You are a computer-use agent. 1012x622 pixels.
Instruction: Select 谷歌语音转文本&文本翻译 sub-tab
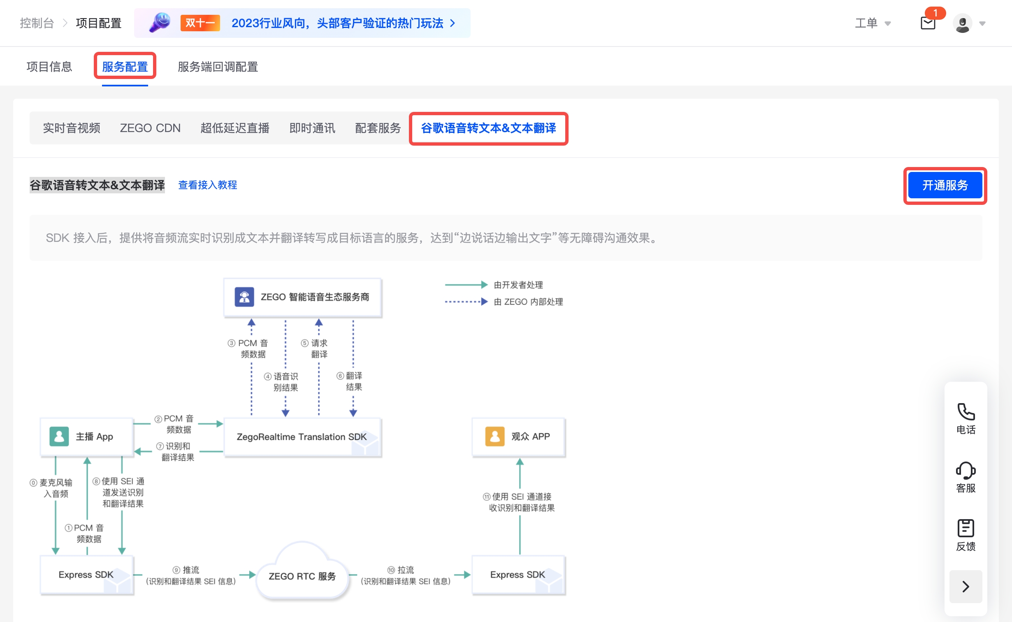[488, 128]
